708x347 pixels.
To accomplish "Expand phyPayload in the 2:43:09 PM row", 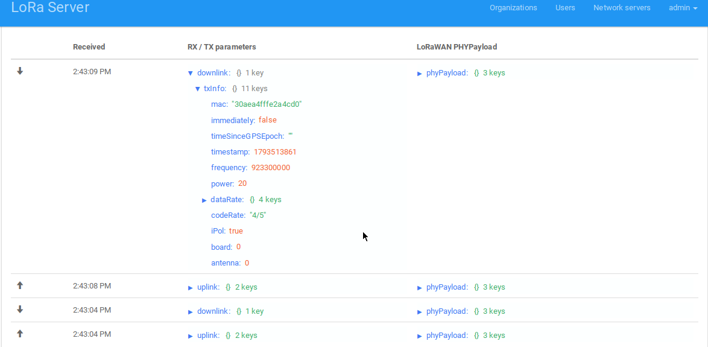I will (x=420, y=73).
